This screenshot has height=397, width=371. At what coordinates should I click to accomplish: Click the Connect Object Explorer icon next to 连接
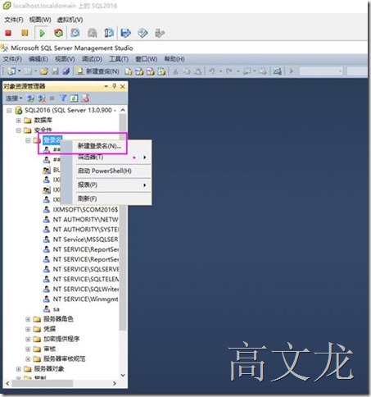pos(30,98)
